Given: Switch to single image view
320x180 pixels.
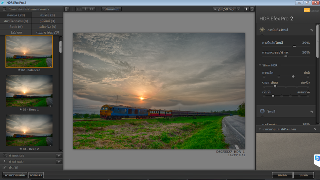Looking at the screenshot, I should (79, 9).
